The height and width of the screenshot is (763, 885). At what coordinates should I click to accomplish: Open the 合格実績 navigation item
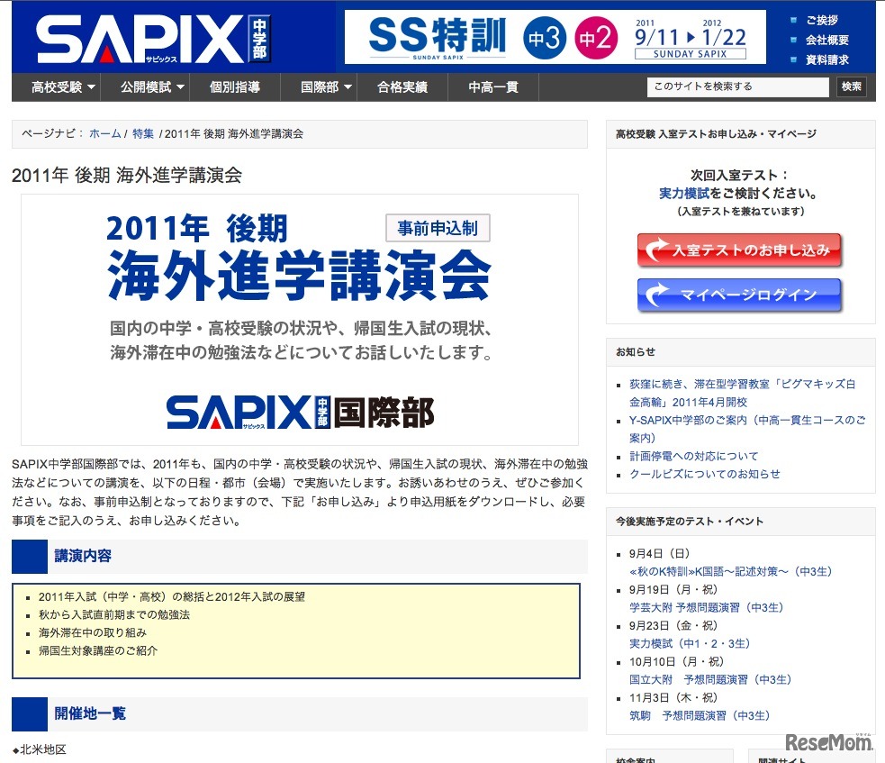(402, 87)
